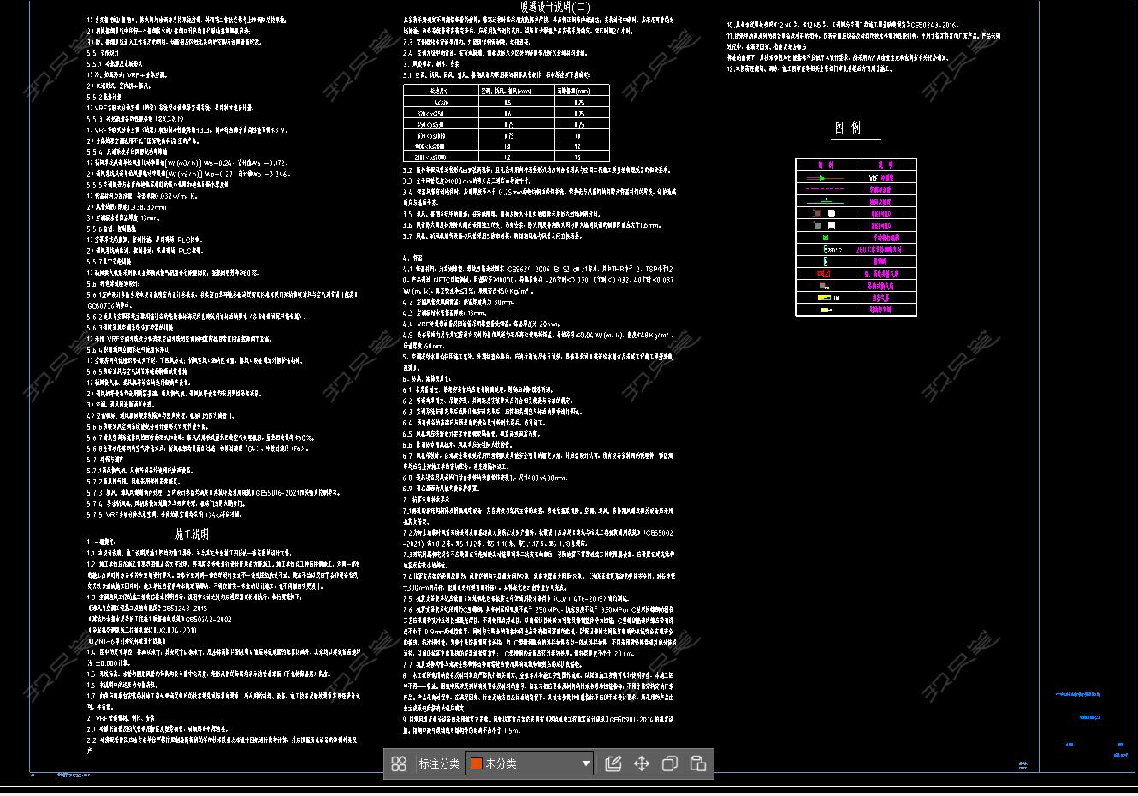Click the magenta dashed line legend symbol

pyautogui.click(x=826, y=190)
